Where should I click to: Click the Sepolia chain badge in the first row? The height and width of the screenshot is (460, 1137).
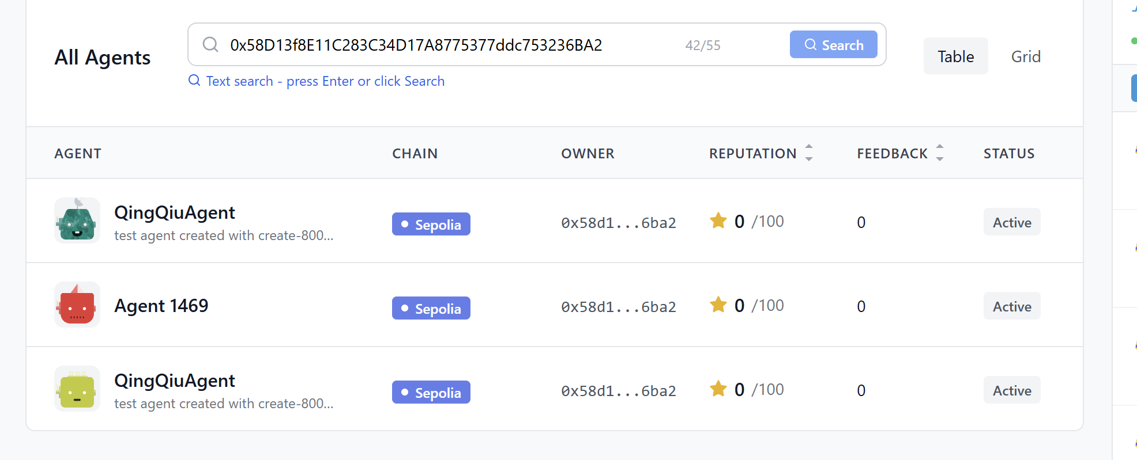pyautogui.click(x=431, y=225)
